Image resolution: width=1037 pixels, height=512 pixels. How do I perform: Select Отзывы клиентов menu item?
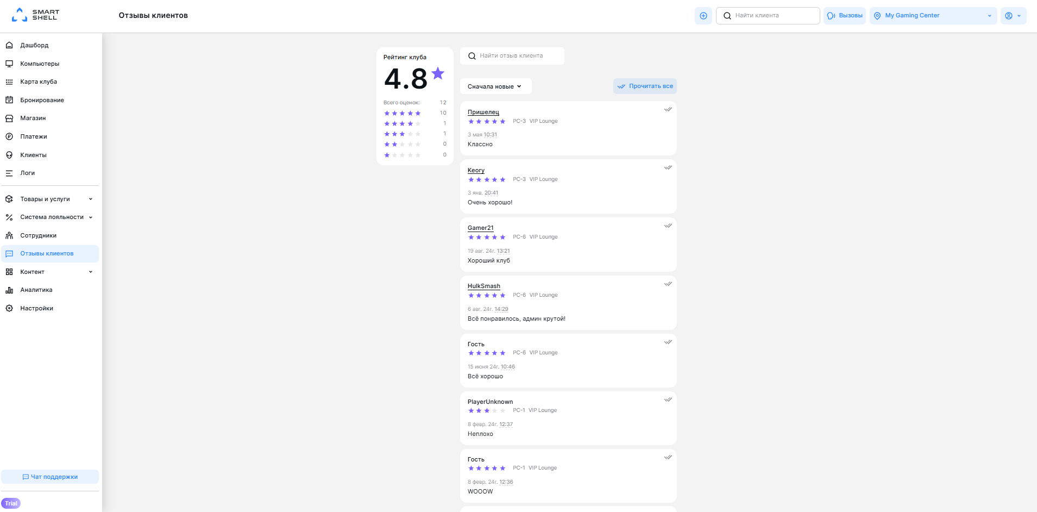click(x=50, y=253)
